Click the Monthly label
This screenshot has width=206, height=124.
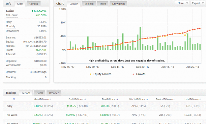pyautogui.click(x=11, y=26)
